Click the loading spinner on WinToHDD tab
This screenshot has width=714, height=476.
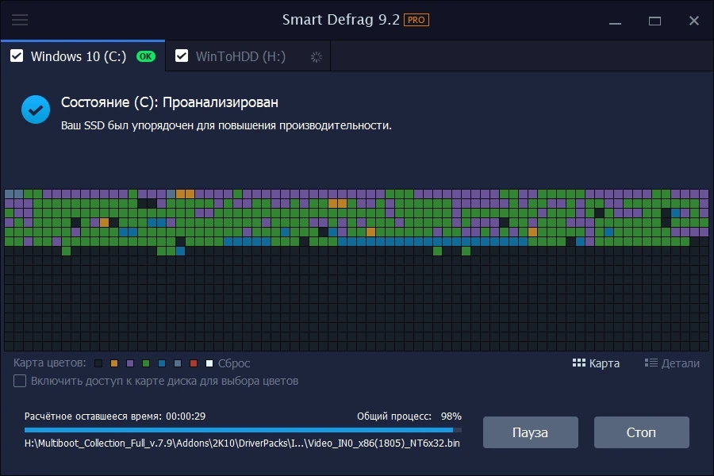[x=316, y=57]
